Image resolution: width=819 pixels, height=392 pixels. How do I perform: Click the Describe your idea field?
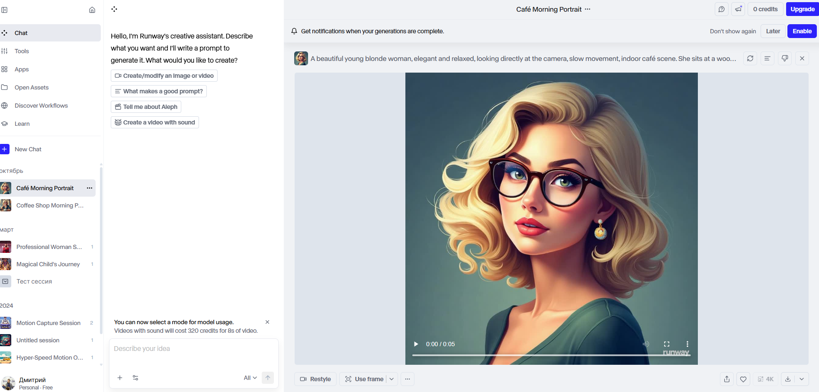point(193,349)
